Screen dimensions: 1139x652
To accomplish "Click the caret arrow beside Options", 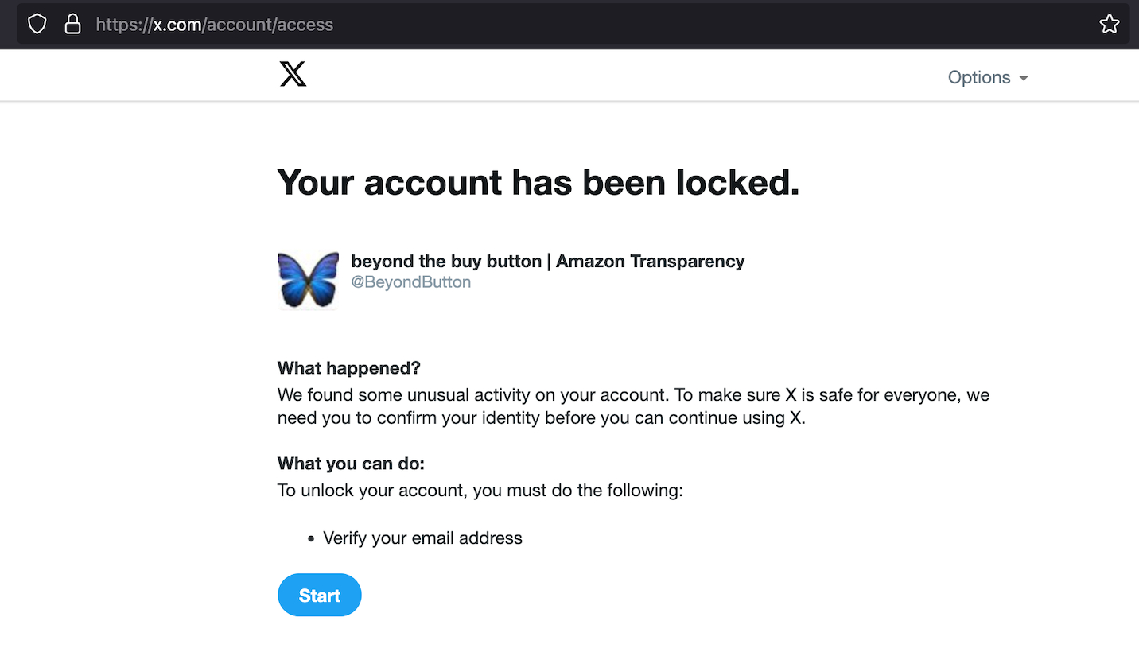I will (x=1024, y=78).
